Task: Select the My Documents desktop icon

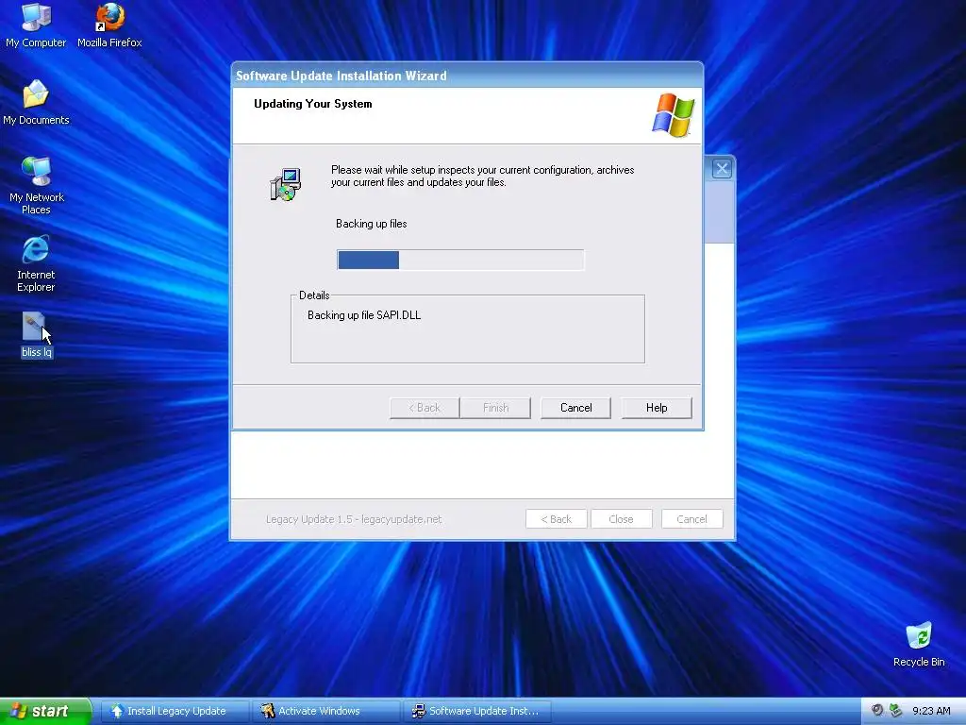Action: [36, 102]
